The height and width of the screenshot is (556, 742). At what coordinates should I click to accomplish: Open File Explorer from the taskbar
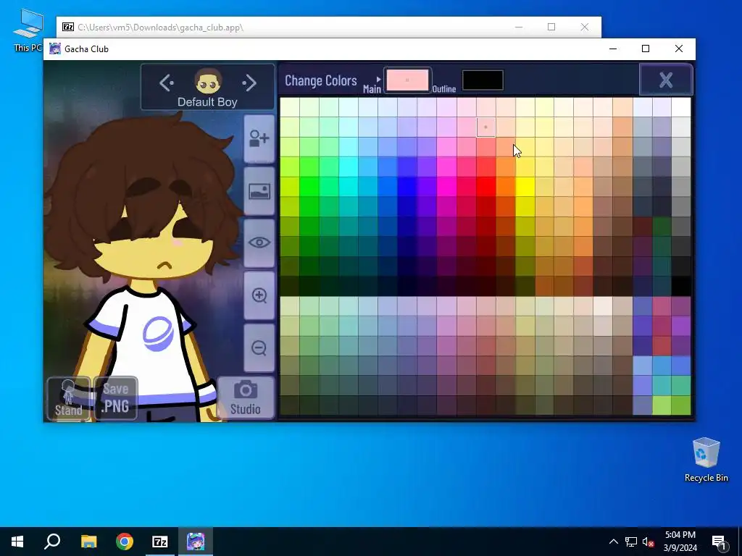pos(88,542)
